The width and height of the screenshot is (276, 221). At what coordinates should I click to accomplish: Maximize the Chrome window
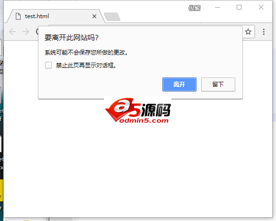(x=239, y=7)
